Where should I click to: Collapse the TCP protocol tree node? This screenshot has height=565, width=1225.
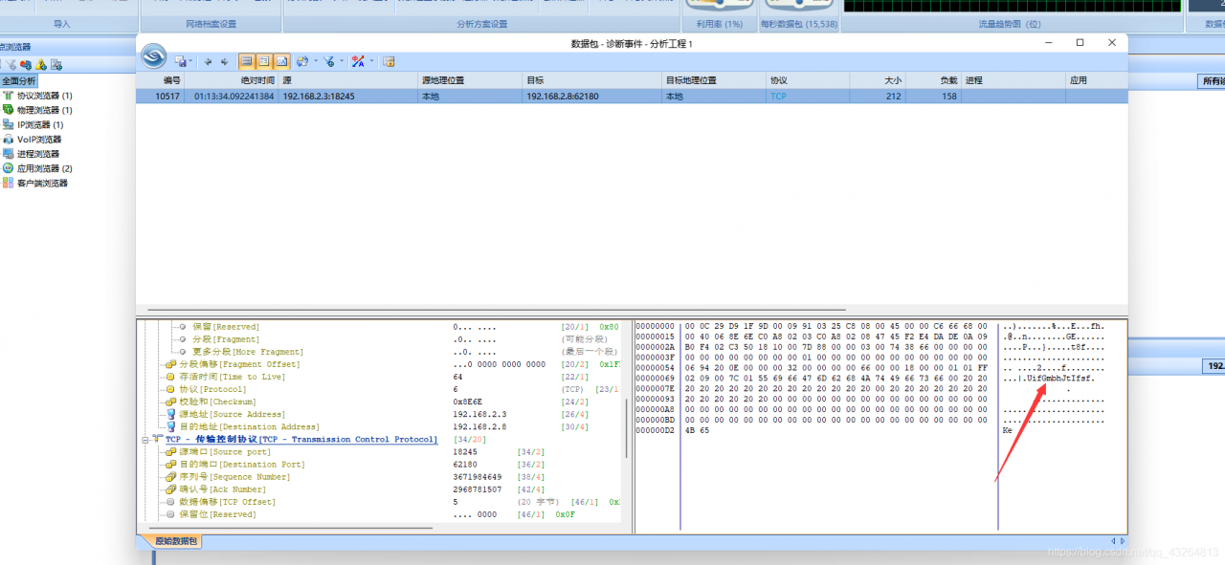146,439
